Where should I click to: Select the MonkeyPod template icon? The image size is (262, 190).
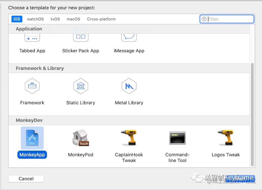81,138
